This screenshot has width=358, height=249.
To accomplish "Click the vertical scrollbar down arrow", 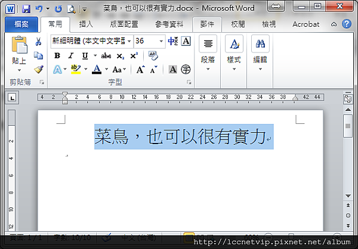I will pos(348,196).
